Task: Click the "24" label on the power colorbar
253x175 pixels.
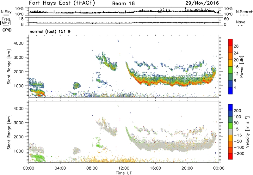Action: 236,53
